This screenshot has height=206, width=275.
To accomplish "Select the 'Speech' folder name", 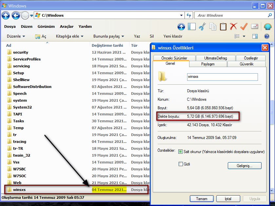I will point(20,94).
